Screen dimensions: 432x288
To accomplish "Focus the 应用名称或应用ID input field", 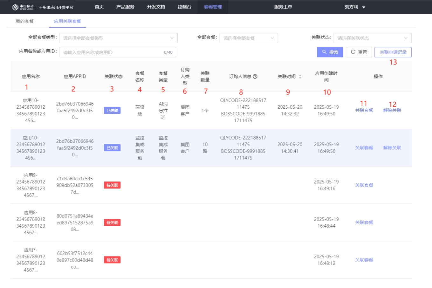I will coord(118,52).
